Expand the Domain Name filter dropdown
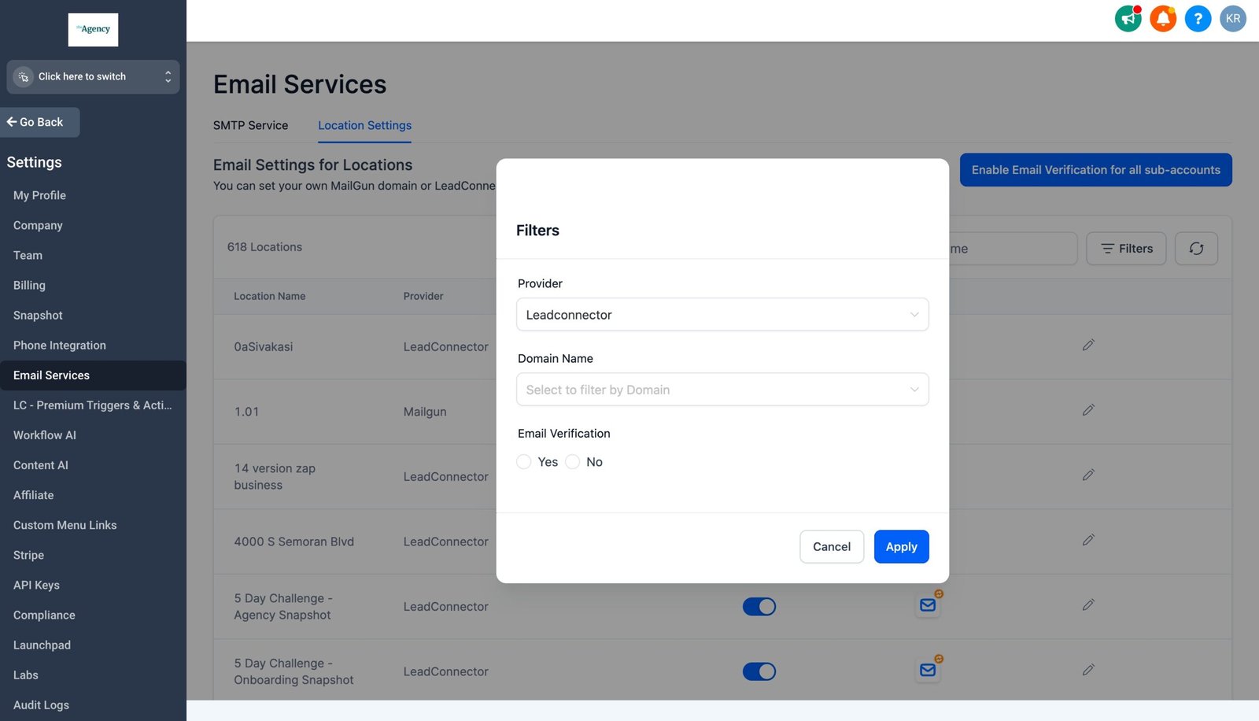Image resolution: width=1259 pixels, height=721 pixels. 722,390
